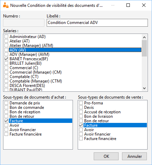This screenshot has width=152, height=165.
Task: Uncheck BANET Francesca(BF) checkbox
Action: [6, 59]
